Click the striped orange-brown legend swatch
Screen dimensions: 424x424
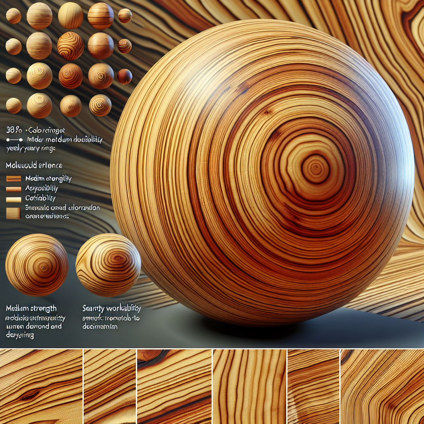click(x=14, y=178)
